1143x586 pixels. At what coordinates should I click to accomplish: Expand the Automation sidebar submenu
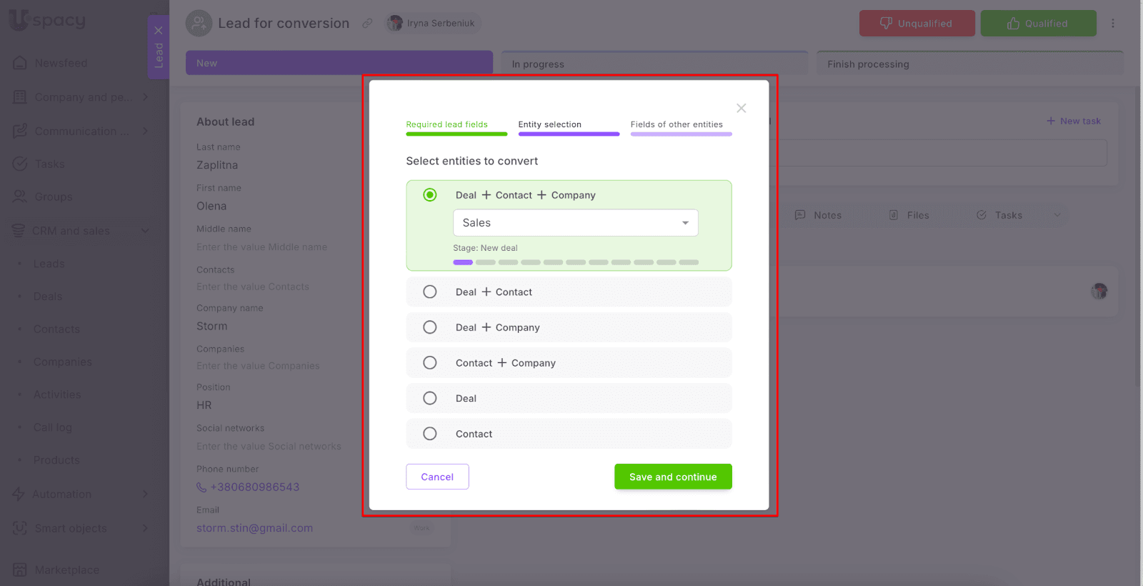145,494
